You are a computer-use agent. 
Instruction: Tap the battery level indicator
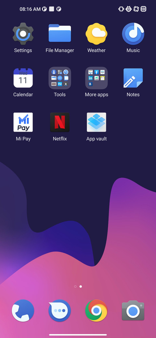click(x=144, y=9)
